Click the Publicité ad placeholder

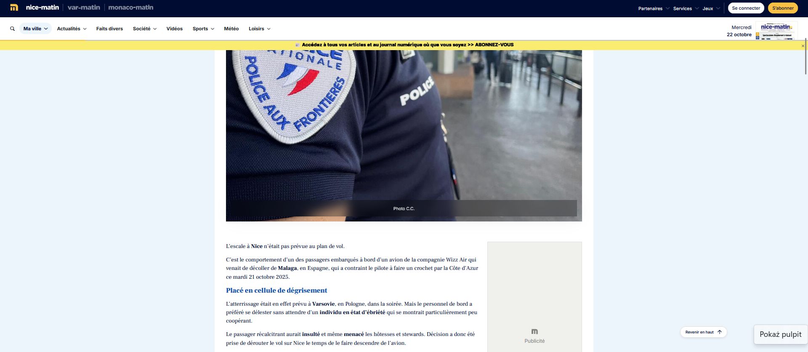coord(534,297)
